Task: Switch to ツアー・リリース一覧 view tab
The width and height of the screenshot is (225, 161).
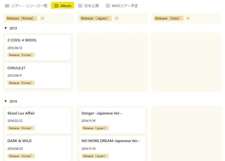Action: pos(26,6)
